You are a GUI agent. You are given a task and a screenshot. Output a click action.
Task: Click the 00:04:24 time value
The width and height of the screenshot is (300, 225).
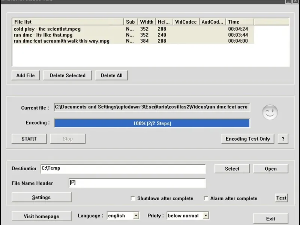(238, 29)
